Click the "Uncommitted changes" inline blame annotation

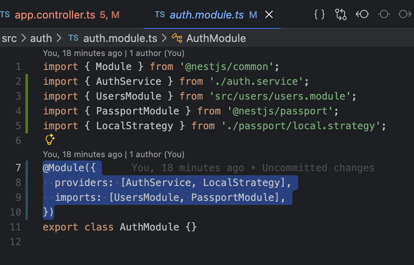pos(318,168)
